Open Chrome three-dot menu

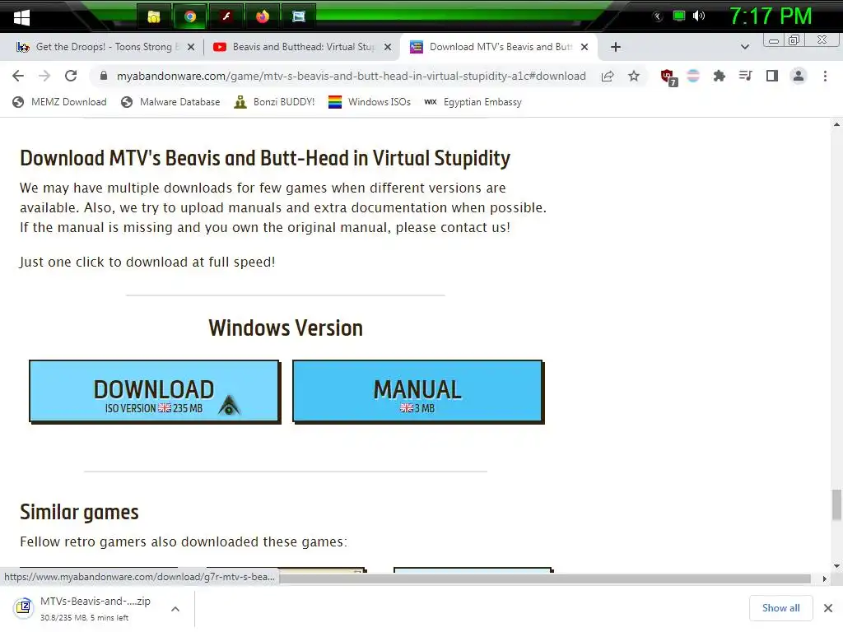click(x=825, y=76)
